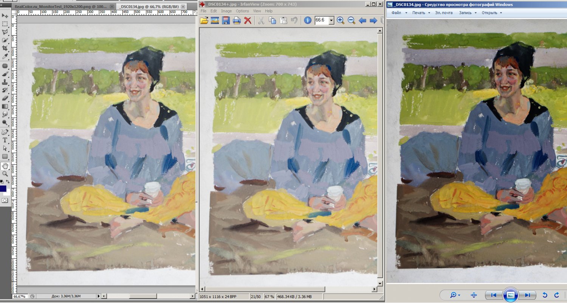Image resolution: width=567 pixels, height=303 pixels.
Task: Select the Zoom tool in Photoshop toolbox
Action: (x=5, y=174)
